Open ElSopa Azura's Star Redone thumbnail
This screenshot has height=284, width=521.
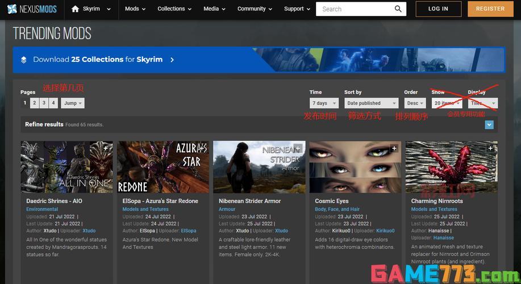click(163, 167)
